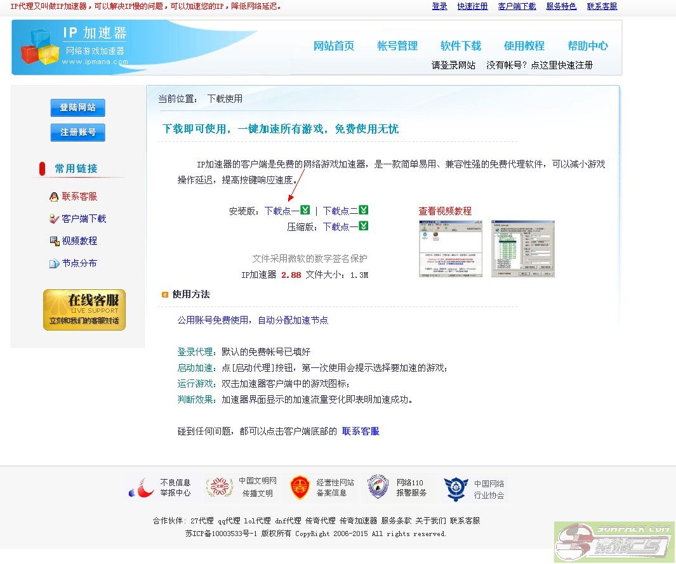The image size is (676, 564).
Task: Click the 中国网络行业协会 blue emblem icon
Action: point(456,489)
